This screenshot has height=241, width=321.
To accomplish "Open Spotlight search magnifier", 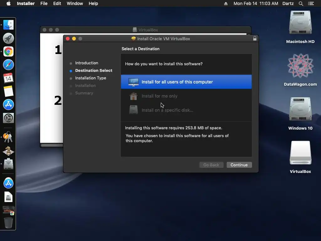I will tap(301, 3).
